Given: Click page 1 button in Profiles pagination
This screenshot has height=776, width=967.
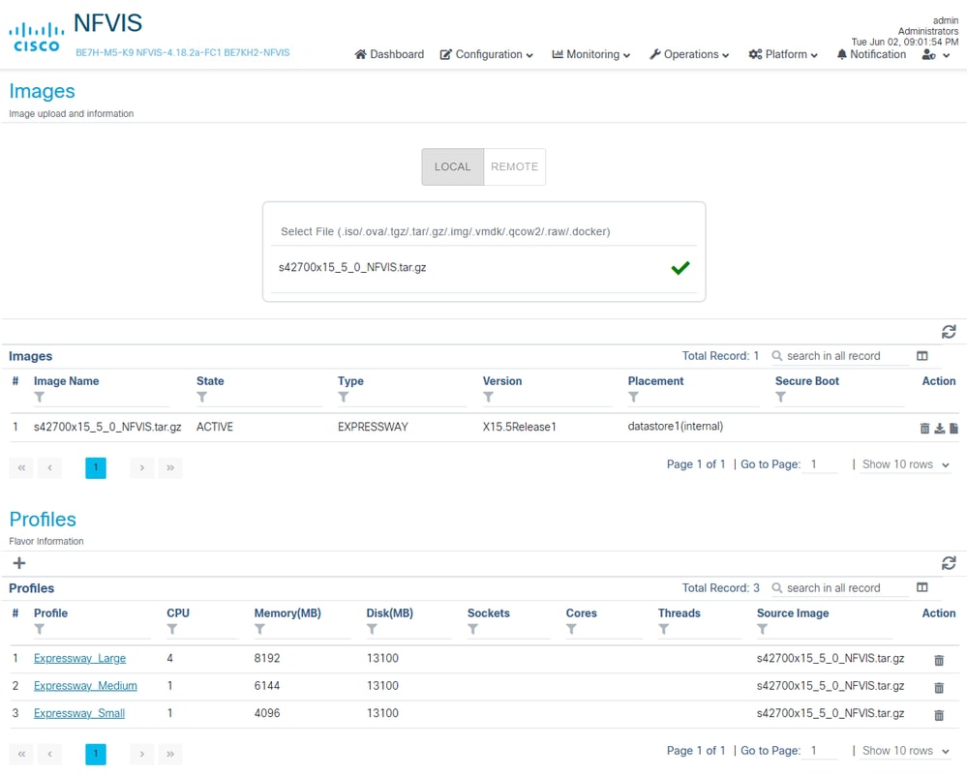Looking at the screenshot, I should (96, 754).
